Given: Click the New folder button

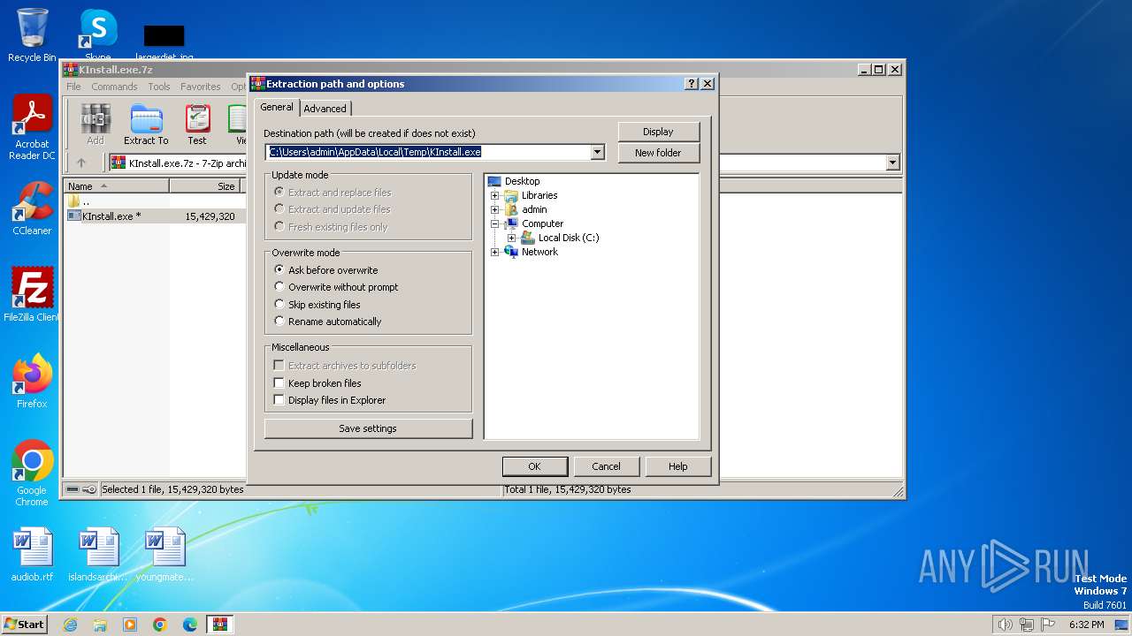Looking at the screenshot, I should coord(658,153).
